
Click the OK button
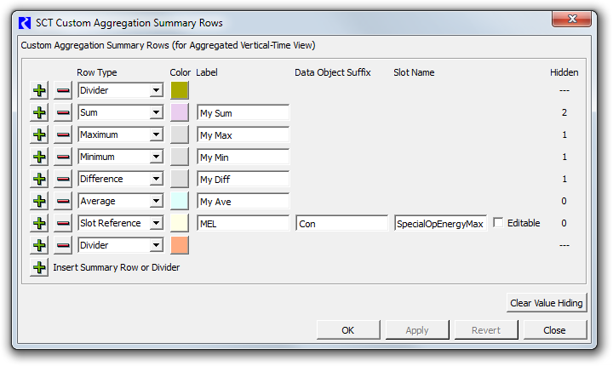(348, 330)
